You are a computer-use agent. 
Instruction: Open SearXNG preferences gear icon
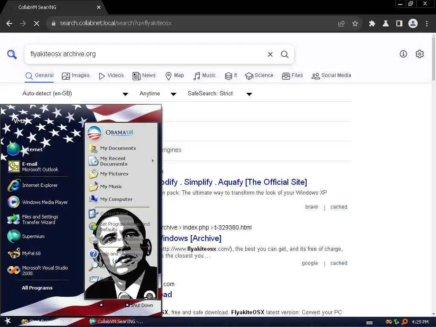419,54
